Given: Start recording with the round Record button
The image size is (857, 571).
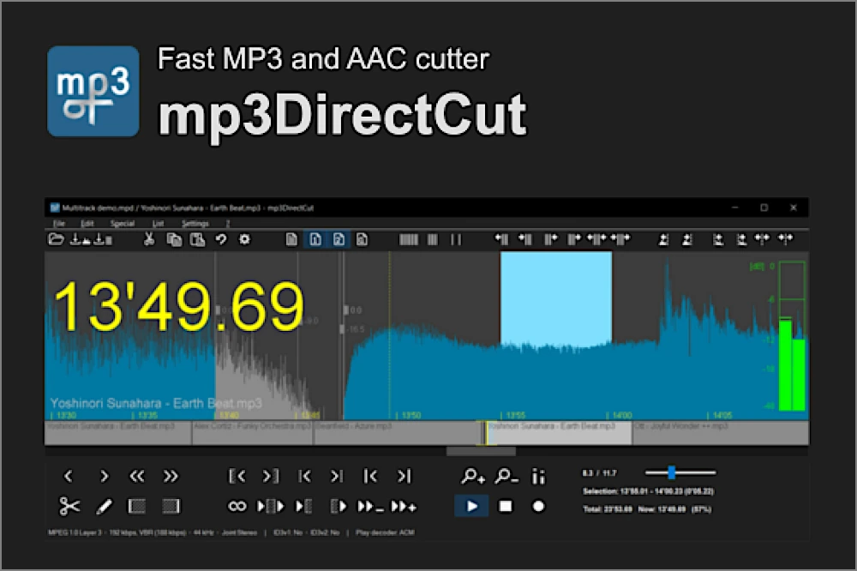Looking at the screenshot, I should pyautogui.click(x=538, y=507).
